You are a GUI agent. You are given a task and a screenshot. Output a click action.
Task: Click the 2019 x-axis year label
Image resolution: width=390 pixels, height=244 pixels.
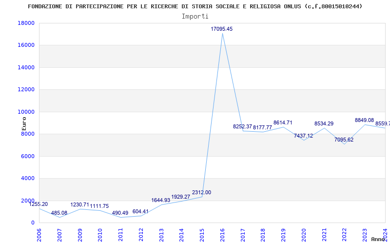coord(283,235)
